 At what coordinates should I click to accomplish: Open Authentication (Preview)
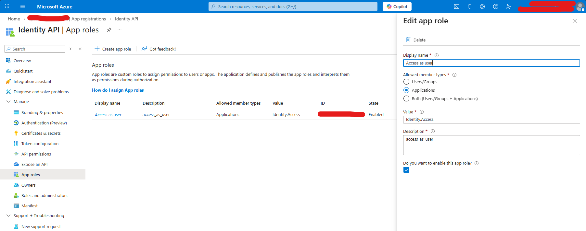pyautogui.click(x=44, y=123)
